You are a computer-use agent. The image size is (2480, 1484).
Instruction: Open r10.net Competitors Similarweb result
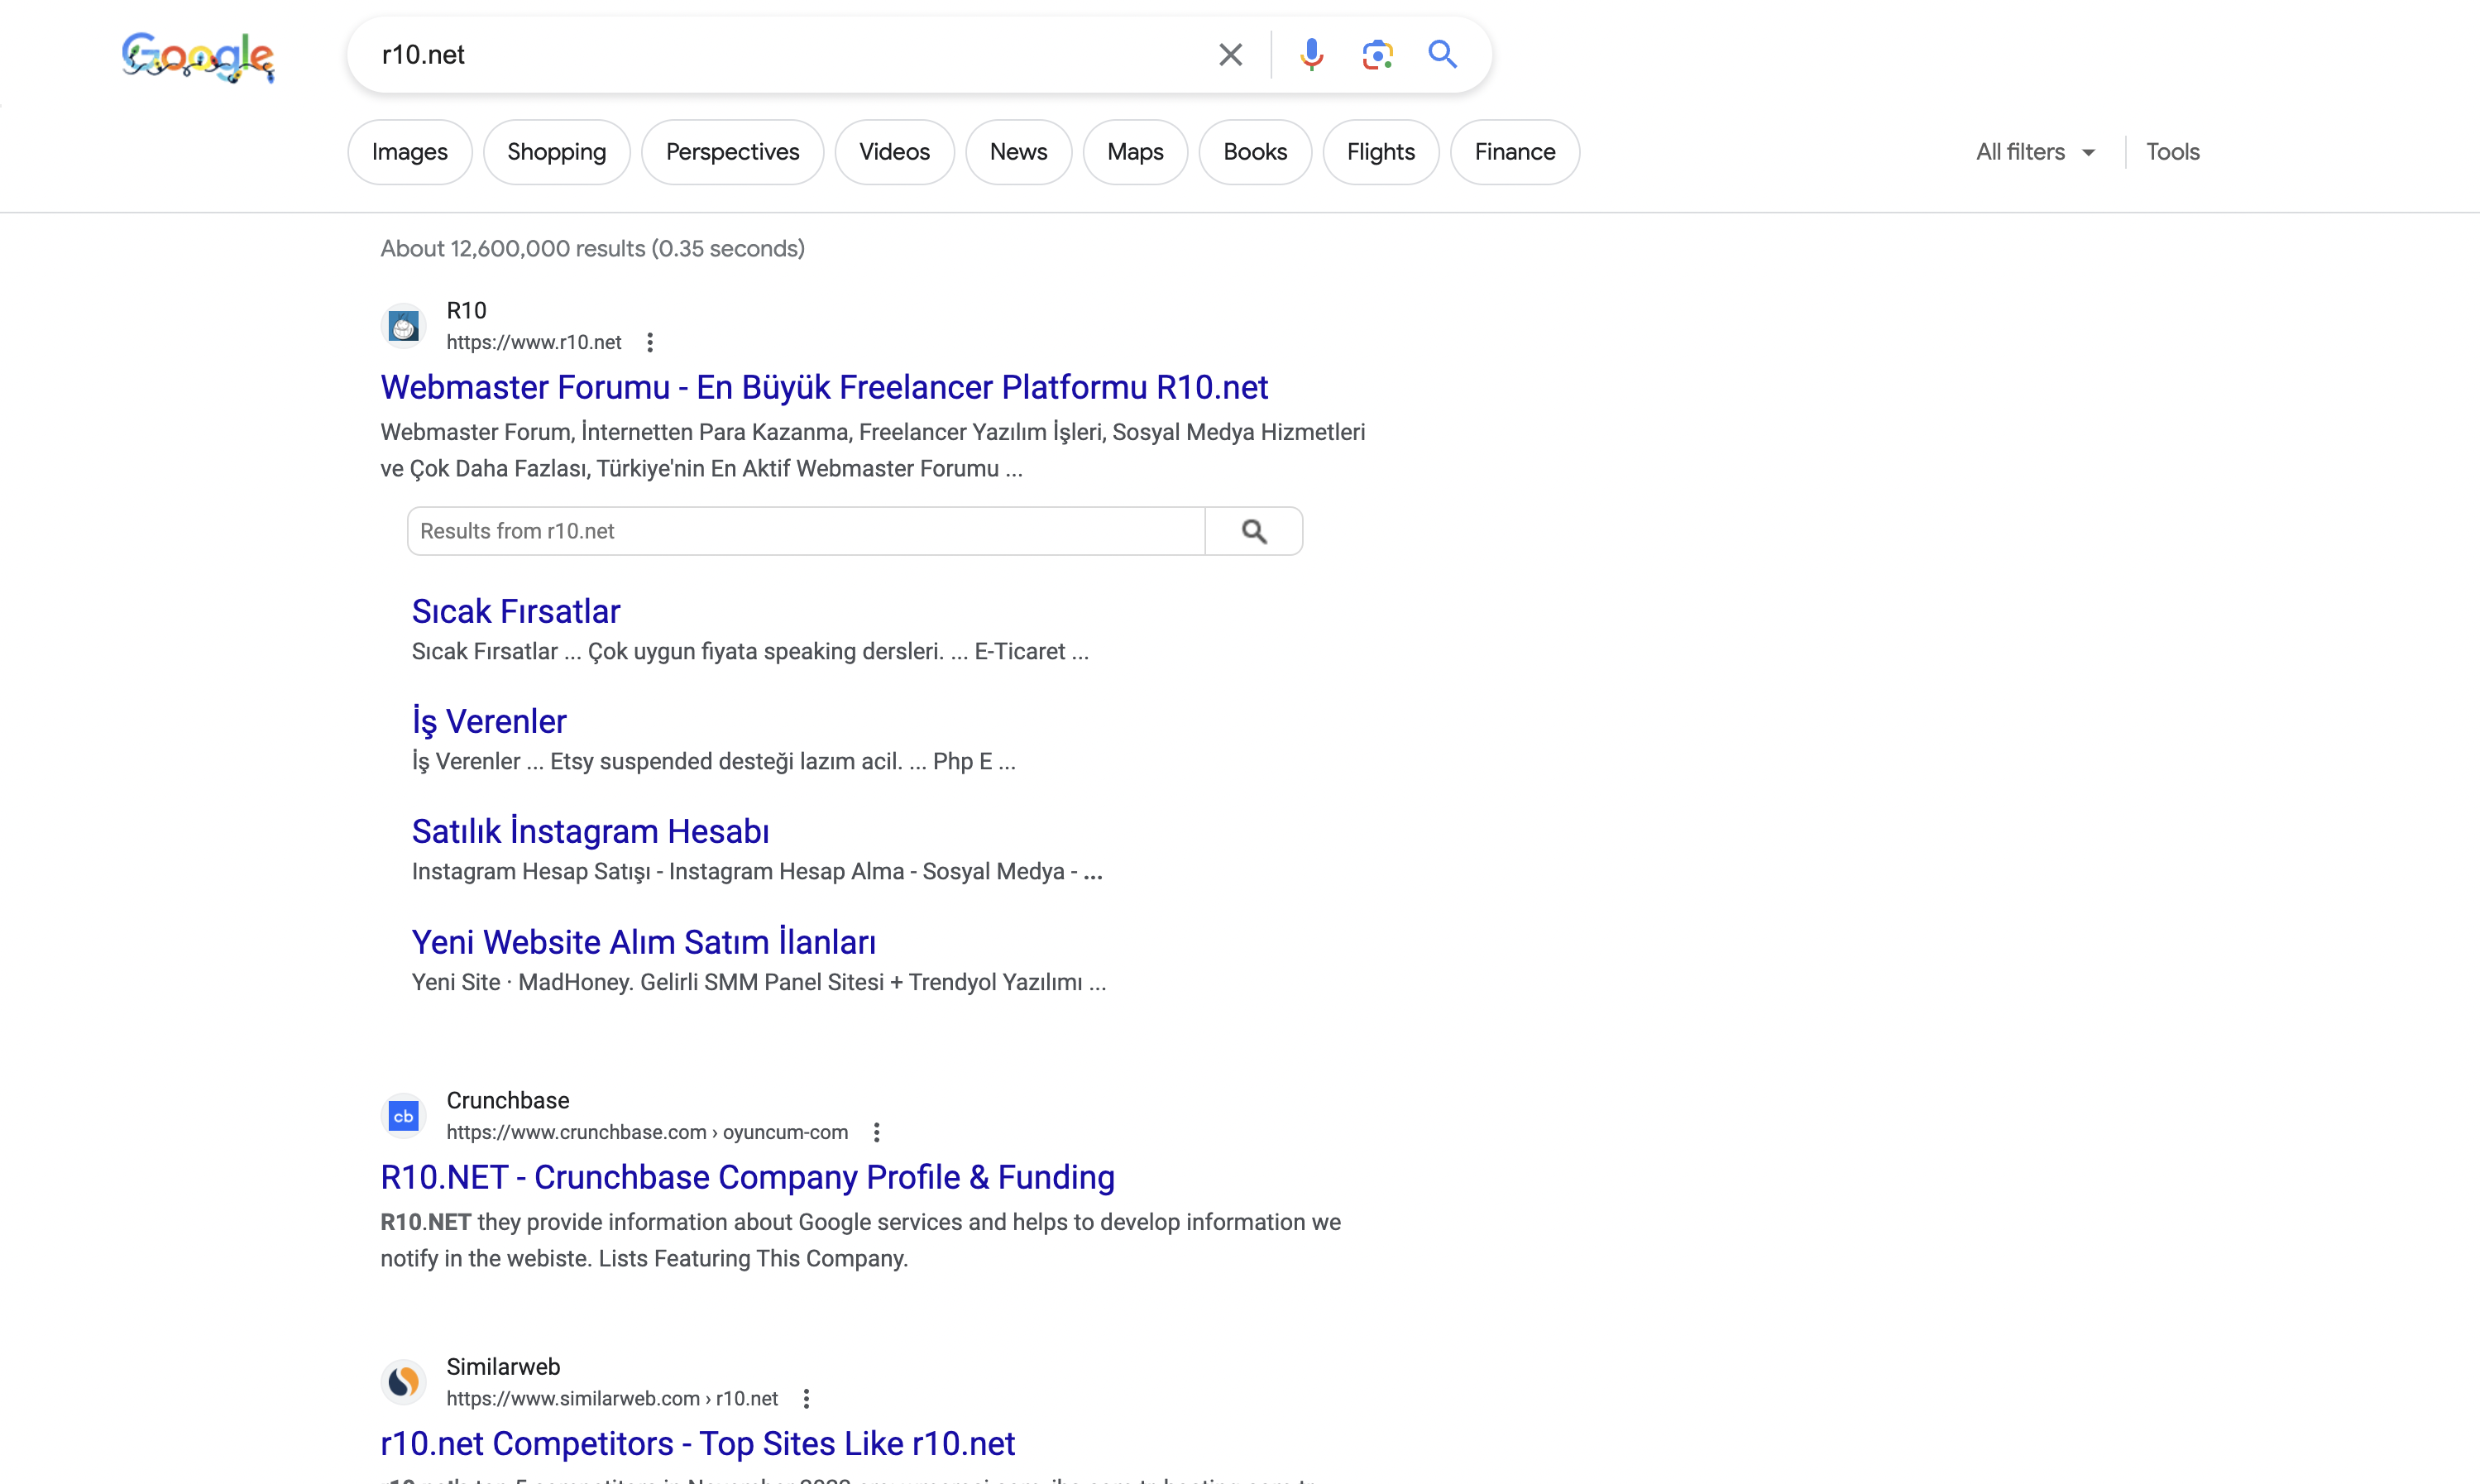coord(697,1443)
